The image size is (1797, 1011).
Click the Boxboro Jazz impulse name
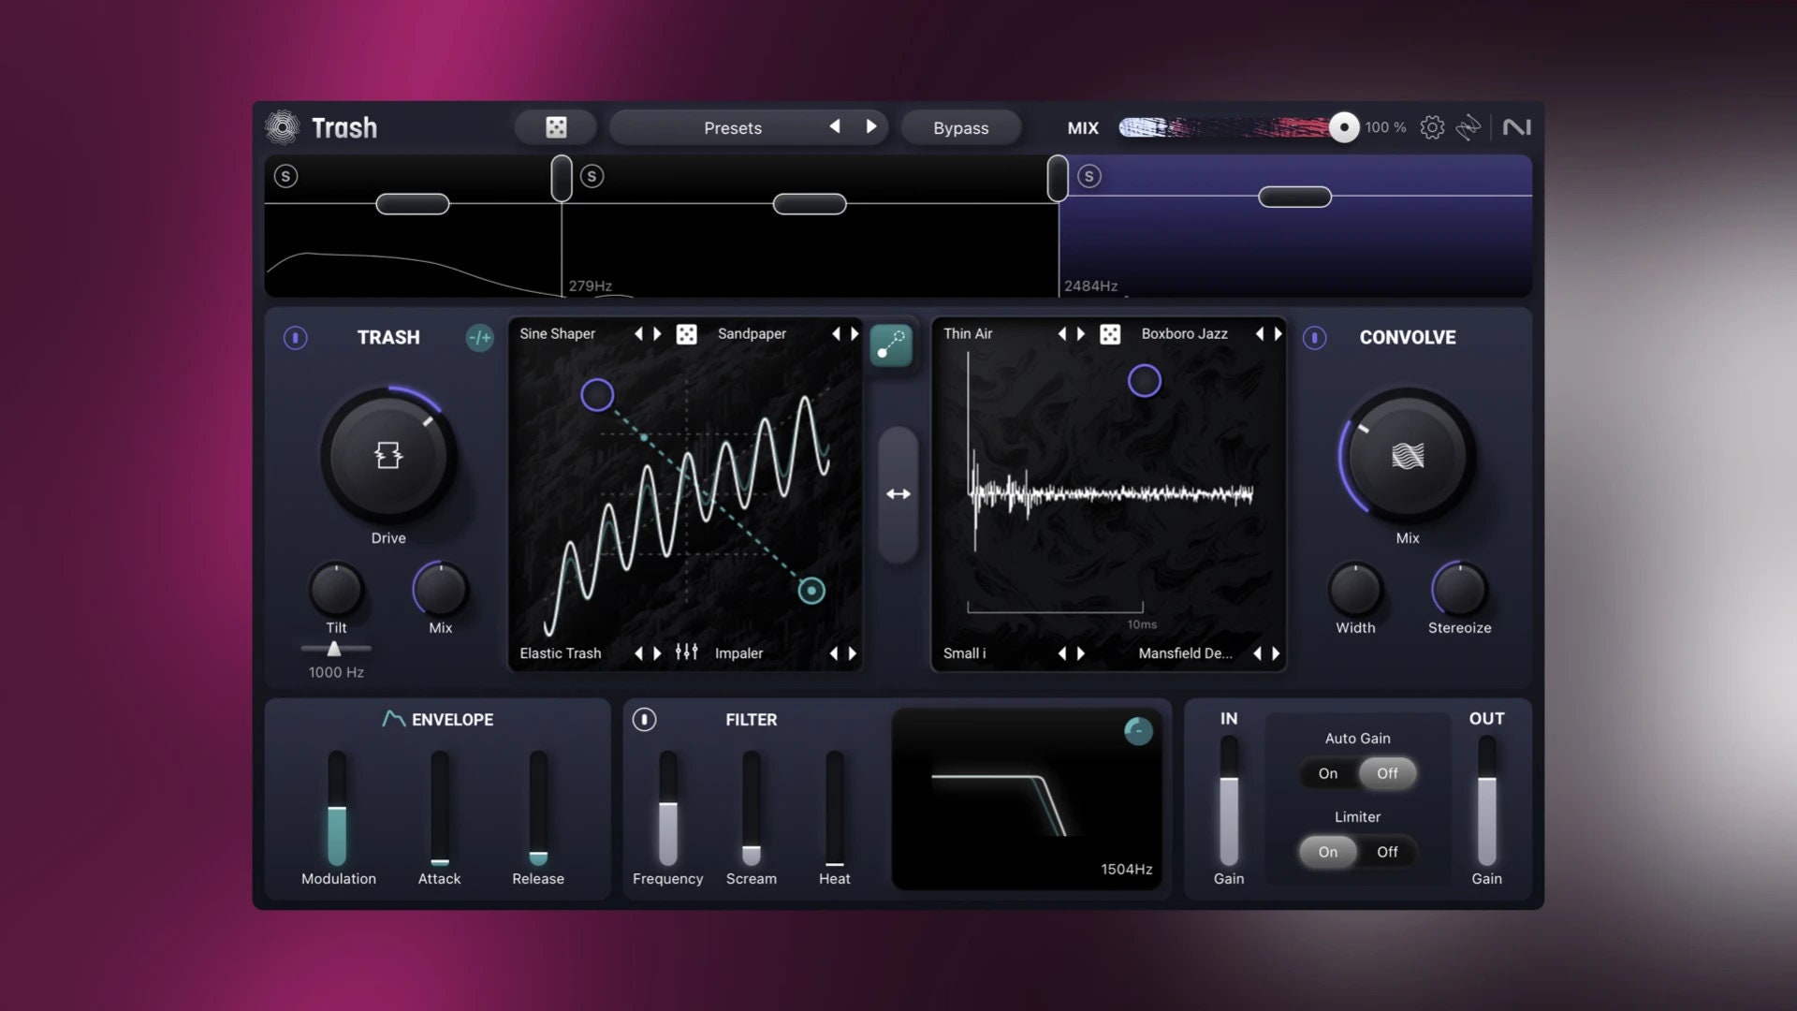1184,334
